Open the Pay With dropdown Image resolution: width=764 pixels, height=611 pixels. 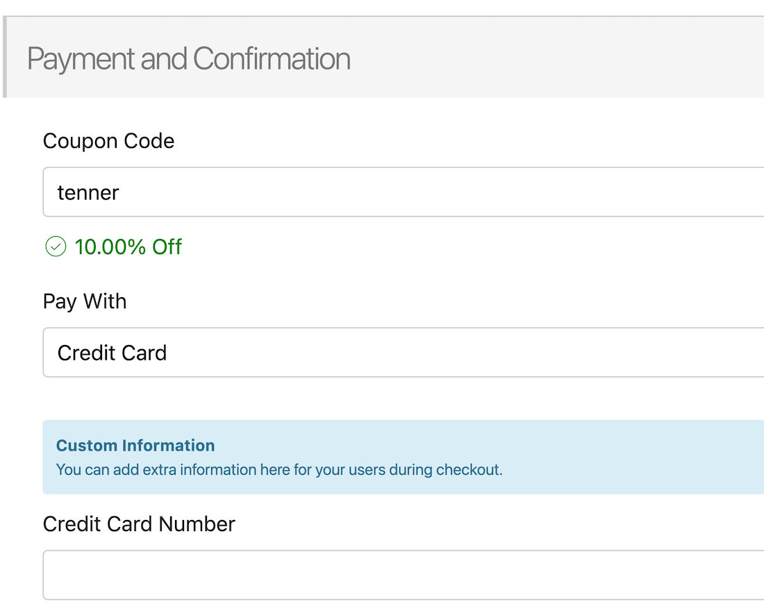coord(403,353)
